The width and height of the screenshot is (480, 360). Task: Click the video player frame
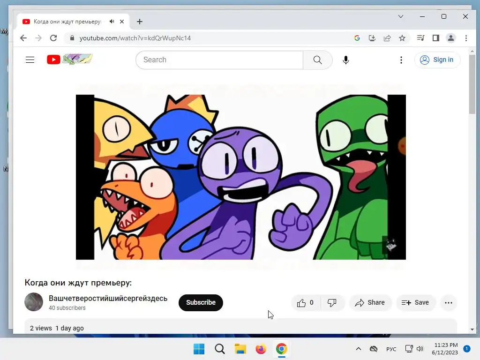pos(241,177)
